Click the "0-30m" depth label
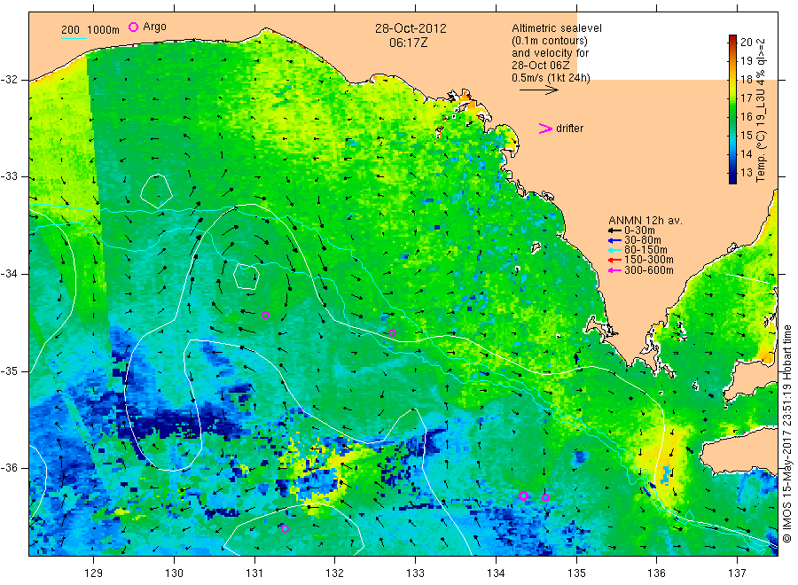This screenshot has width=798, height=585. point(639,230)
